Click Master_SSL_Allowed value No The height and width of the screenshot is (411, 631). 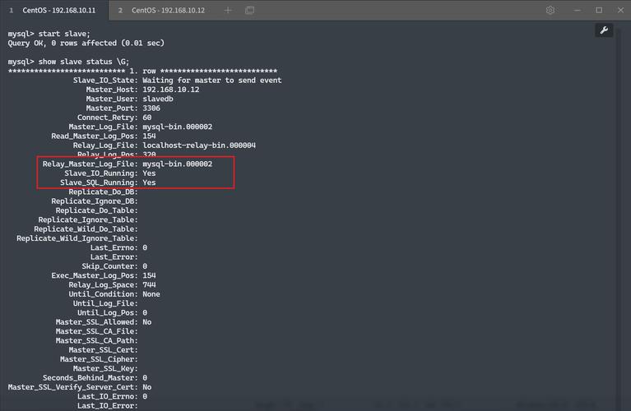(147, 321)
